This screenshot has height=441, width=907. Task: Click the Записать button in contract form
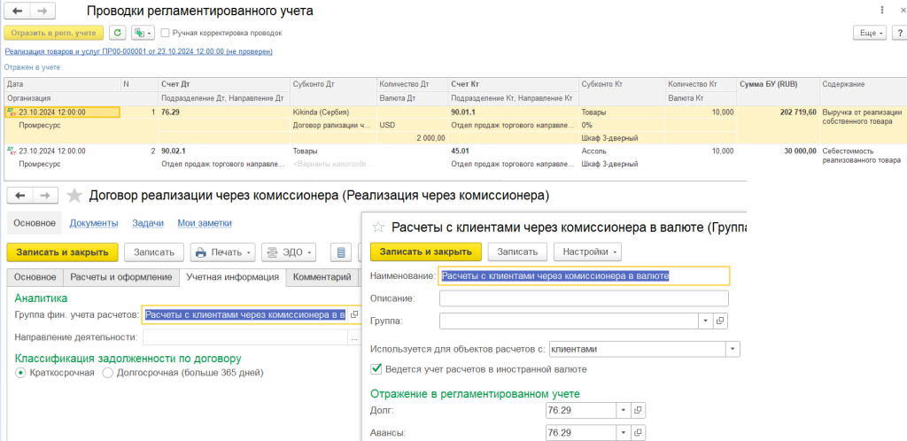click(154, 252)
